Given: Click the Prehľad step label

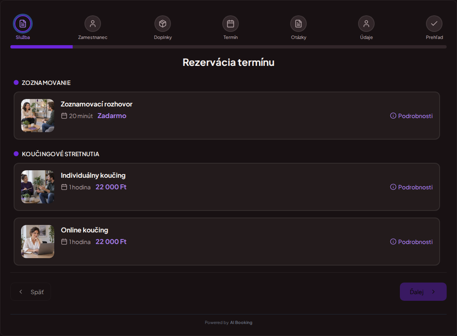Looking at the screenshot, I should 434,37.
